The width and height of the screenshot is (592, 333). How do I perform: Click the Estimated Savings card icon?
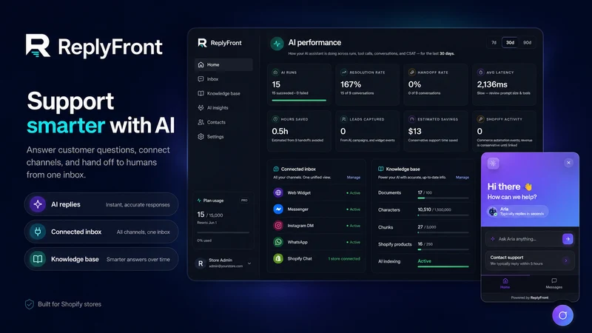[412, 119]
